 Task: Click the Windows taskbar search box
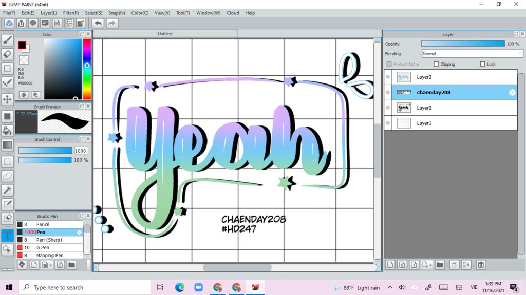click(85, 287)
